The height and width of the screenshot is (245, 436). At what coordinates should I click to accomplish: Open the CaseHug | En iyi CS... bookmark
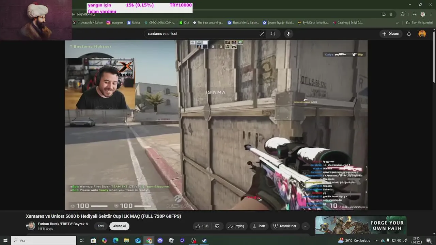(x=347, y=23)
